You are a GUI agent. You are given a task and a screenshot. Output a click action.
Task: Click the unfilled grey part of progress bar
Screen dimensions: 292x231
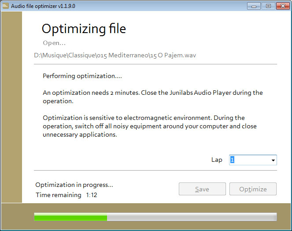point(192,217)
